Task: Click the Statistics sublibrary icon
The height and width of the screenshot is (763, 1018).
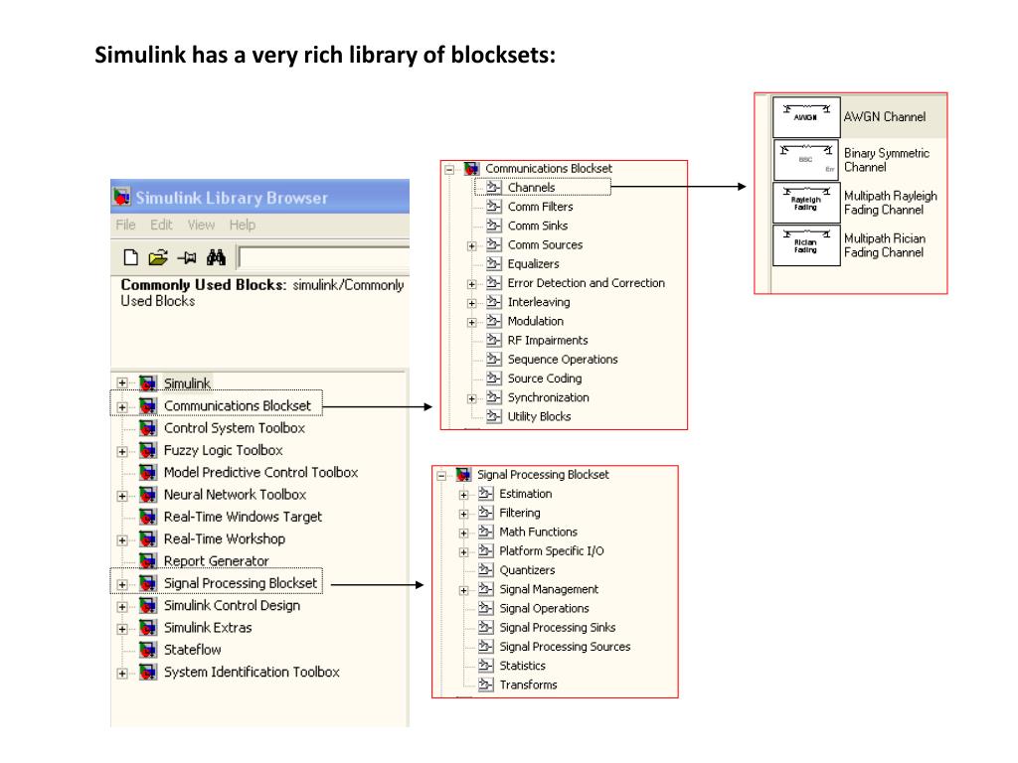Action: coord(485,665)
